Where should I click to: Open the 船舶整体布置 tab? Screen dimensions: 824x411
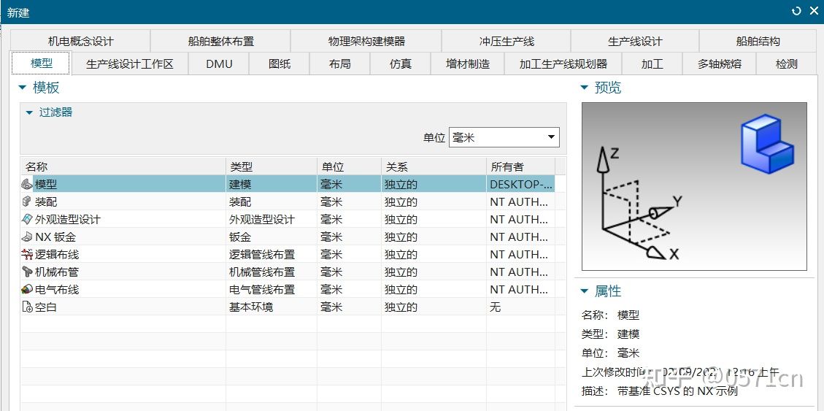click(220, 41)
